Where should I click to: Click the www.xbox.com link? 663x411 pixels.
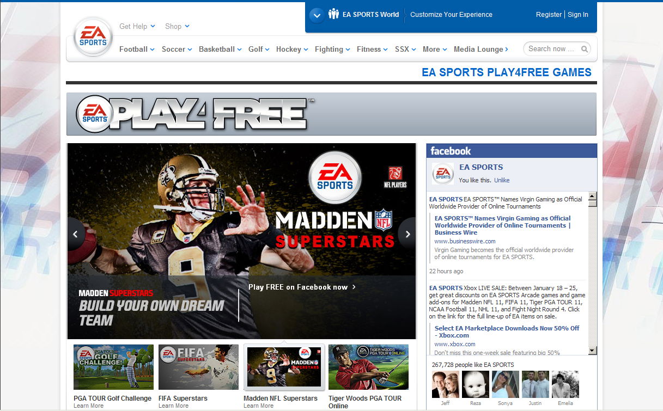[455, 344]
